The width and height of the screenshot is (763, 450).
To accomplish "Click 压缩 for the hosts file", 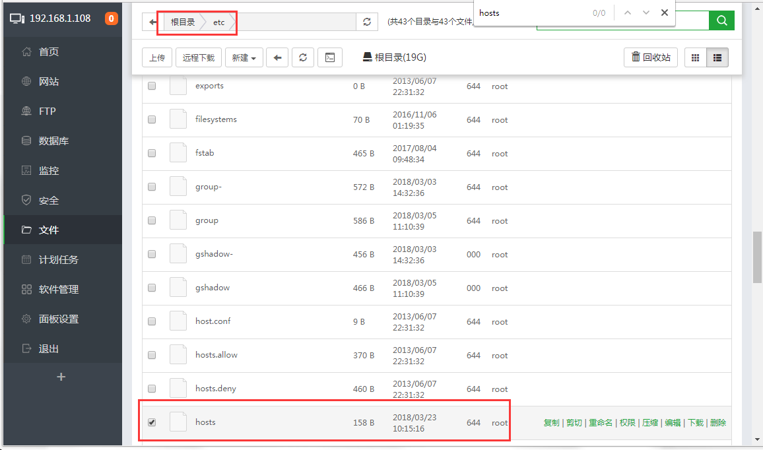I will click(x=650, y=423).
